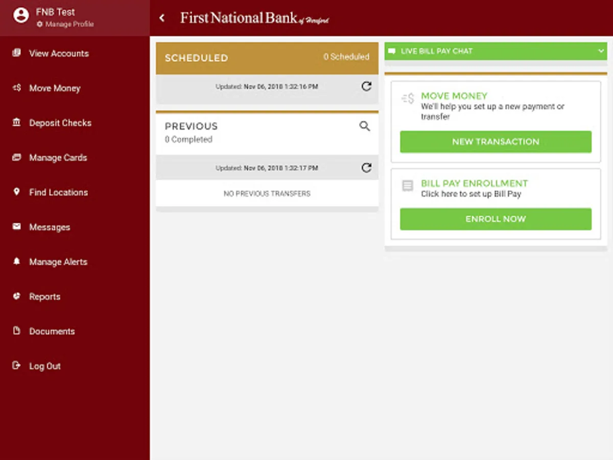Click the Move Money card heading

point(454,96)
